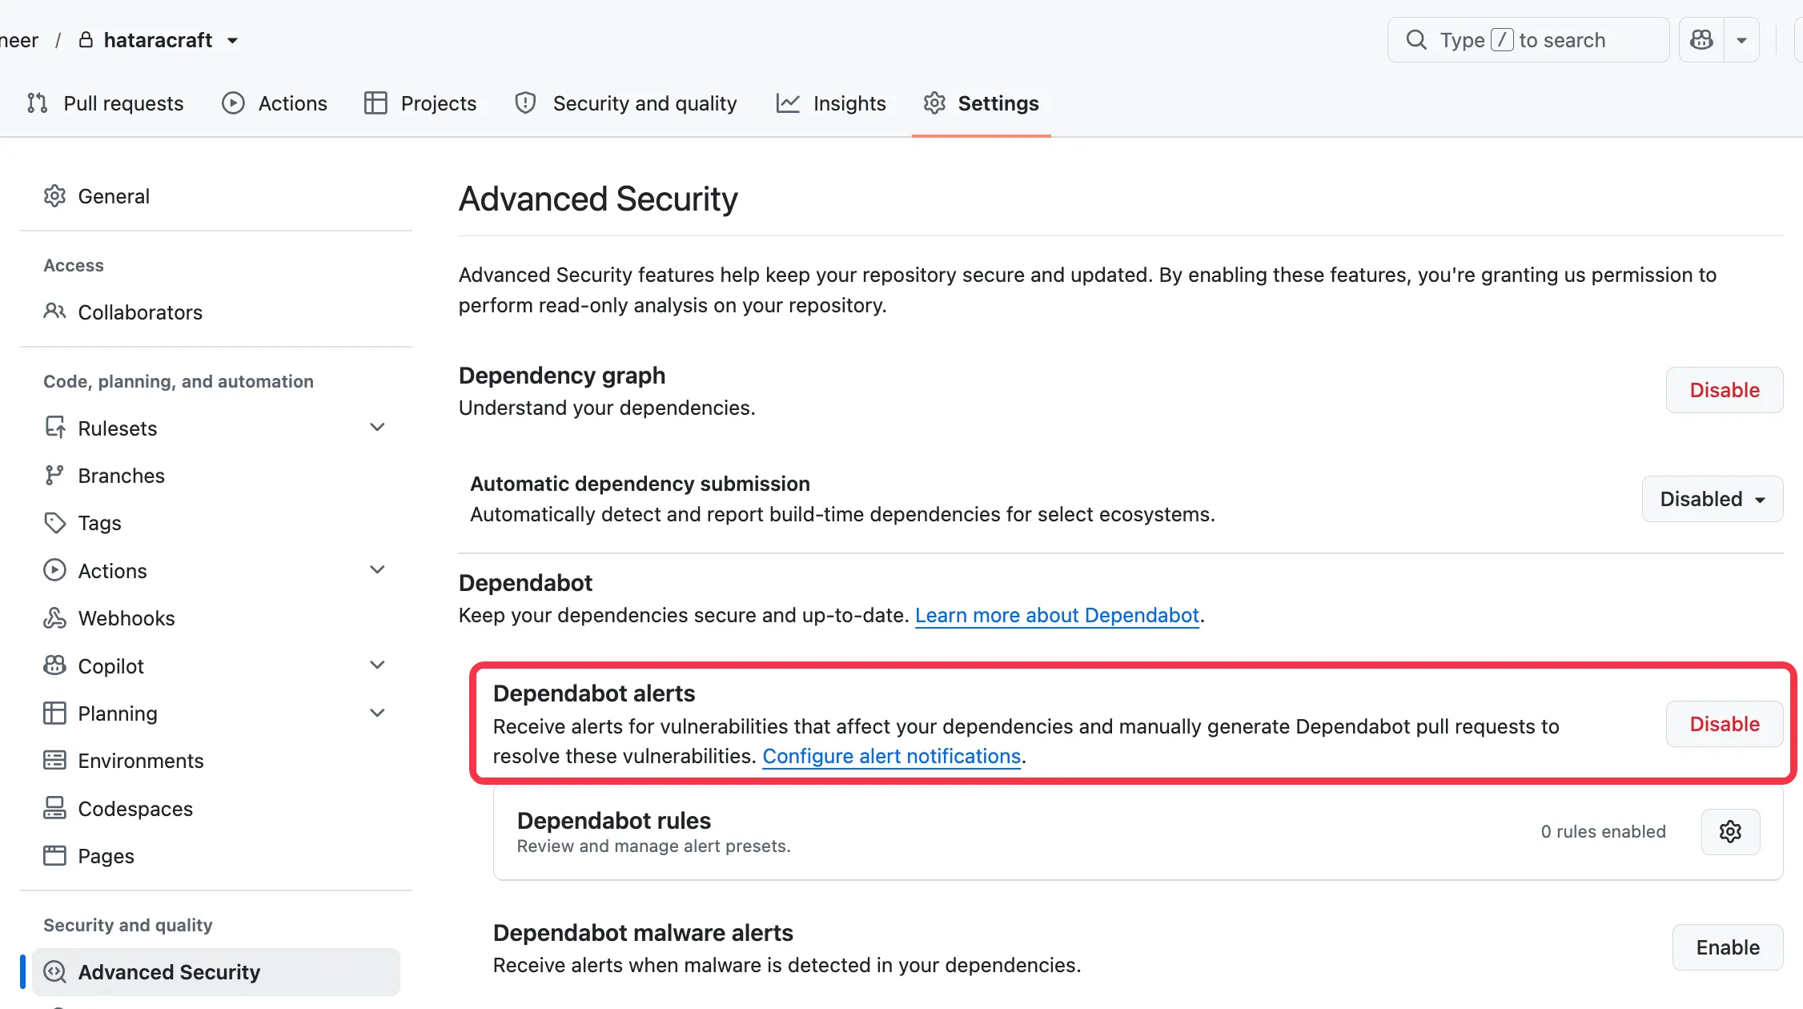The image size is (1803, 1009).
Task: Click the Environments server icon
Action: click(x=54, y=760)
